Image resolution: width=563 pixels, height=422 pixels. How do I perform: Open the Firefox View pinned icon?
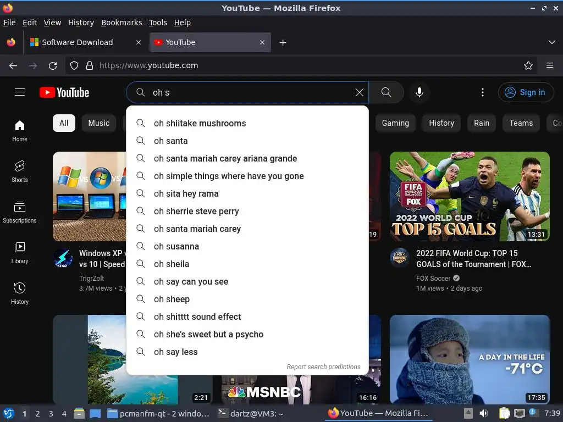[x=11, y=42]
